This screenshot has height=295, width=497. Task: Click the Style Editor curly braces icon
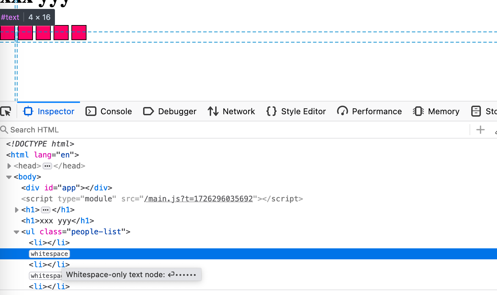(271, 111)
